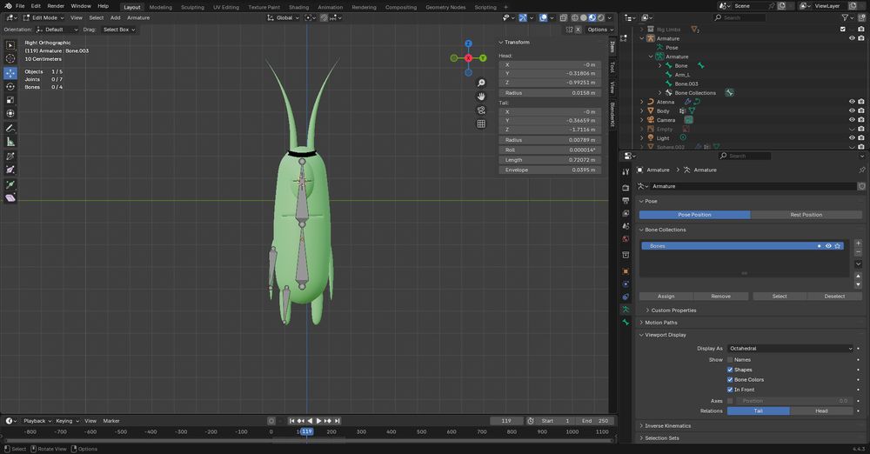870x454 pixels.
Task: Open Object properties tab orange square
Action: pyautogui.click(x=626, y=271)
